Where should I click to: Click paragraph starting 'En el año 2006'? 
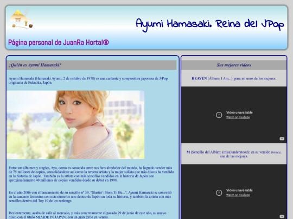(x=90, y=197)
